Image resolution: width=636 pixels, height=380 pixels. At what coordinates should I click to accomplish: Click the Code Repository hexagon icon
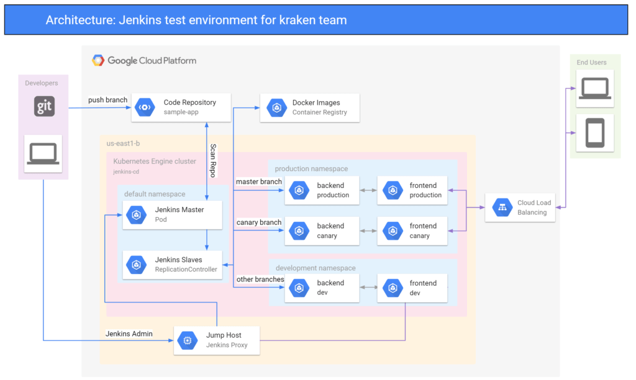click(145, 107)
